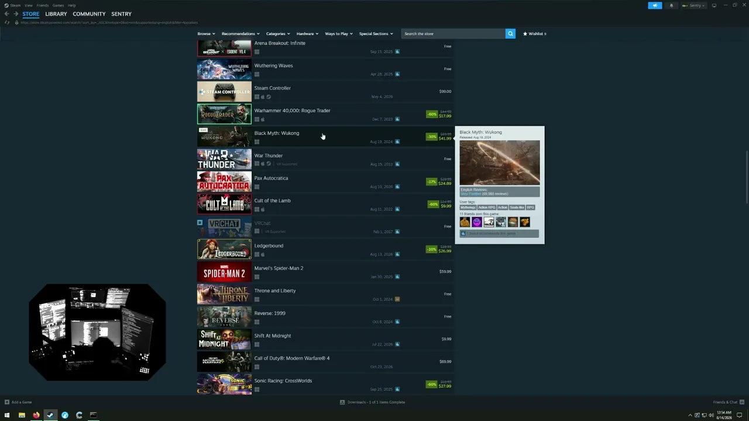Expand the Ways to Play dropdown
749x421 pixels.
coord(339,34)
